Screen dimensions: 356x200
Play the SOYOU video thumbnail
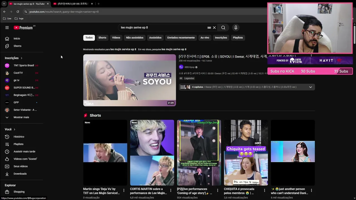click(x=129, y=80)
